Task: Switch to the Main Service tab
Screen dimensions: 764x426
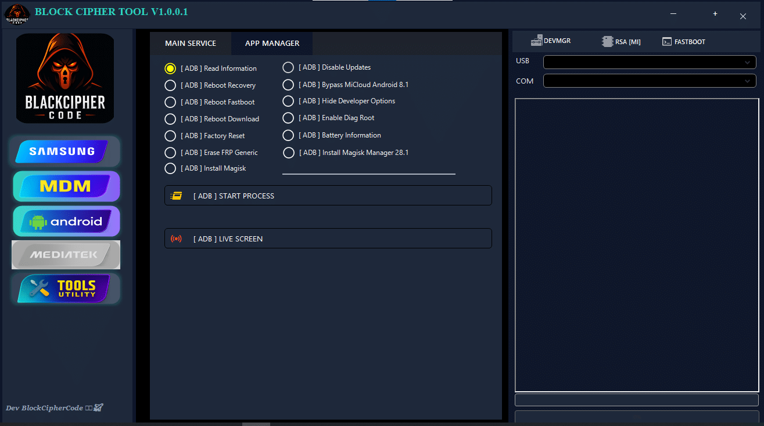Action: (x=190, y=44)
